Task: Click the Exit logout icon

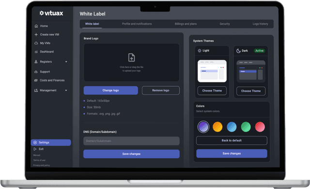Action: tap(35, 149)
